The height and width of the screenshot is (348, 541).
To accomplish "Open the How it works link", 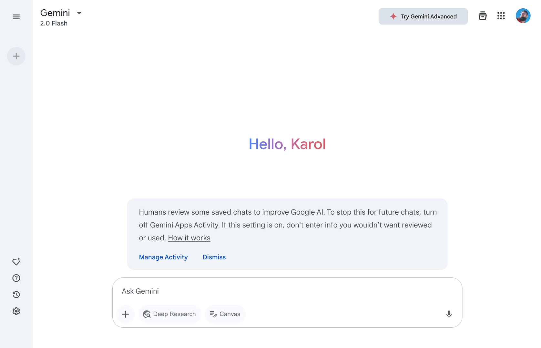I will tap(189, 238).
